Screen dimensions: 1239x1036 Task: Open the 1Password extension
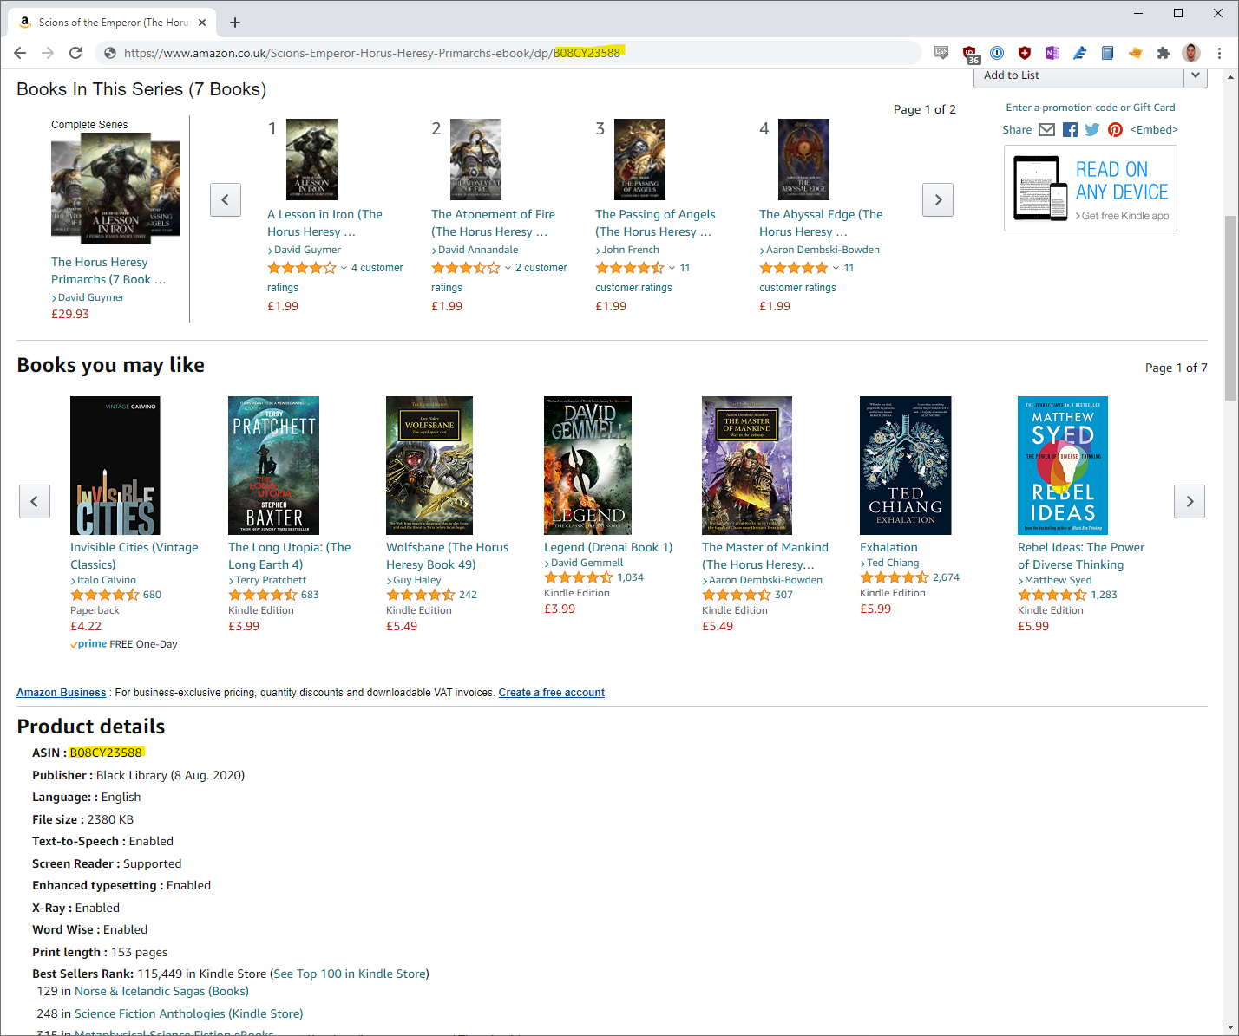(x=997, y=53)
